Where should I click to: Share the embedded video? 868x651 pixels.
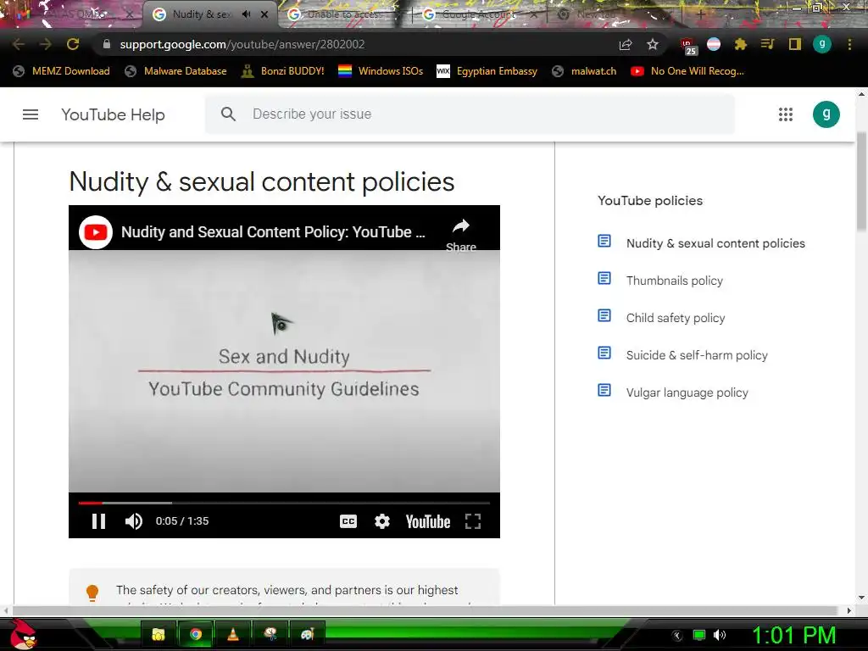point(461,235)
